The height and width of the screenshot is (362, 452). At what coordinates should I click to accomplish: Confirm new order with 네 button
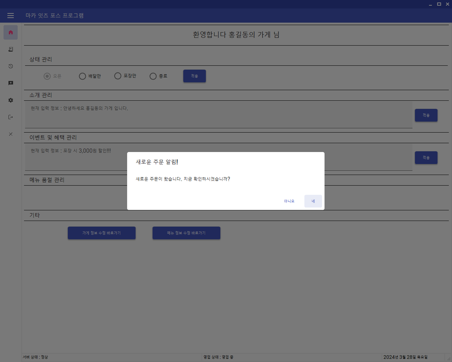point(313,201)
